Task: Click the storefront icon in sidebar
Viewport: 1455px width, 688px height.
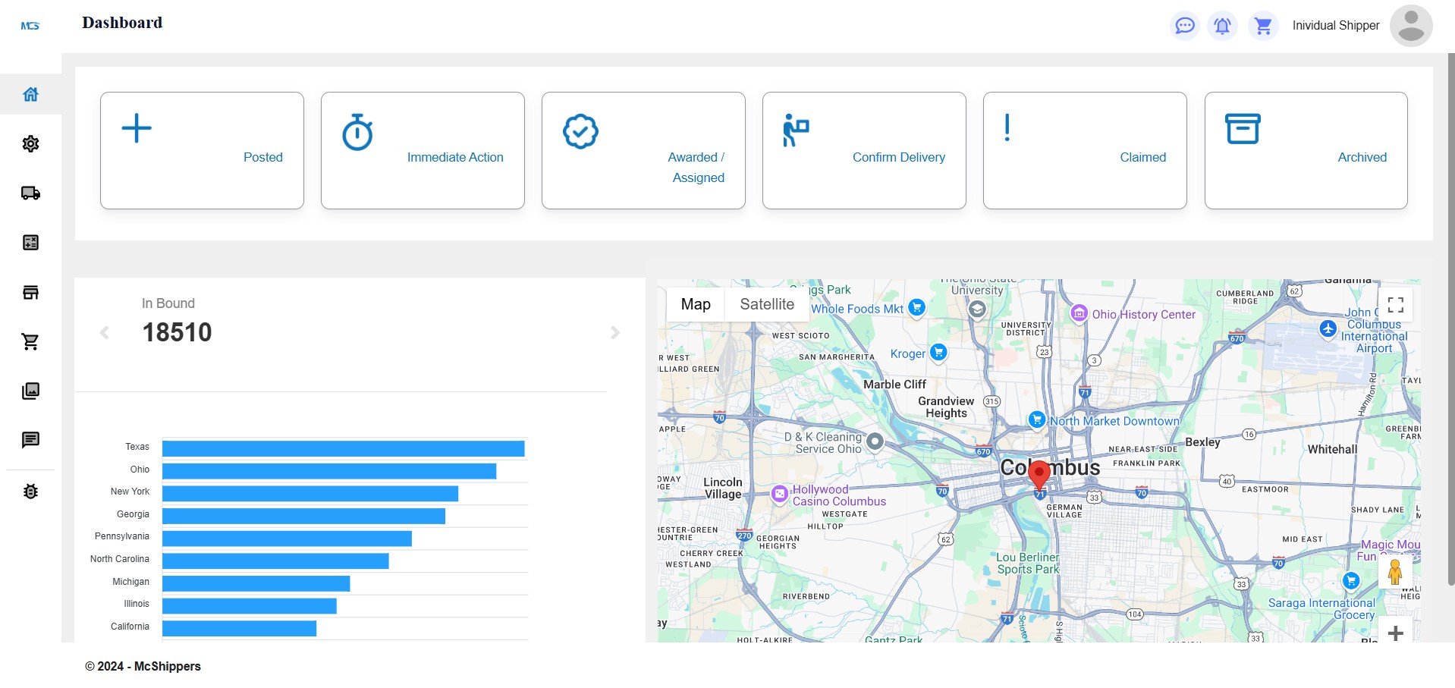Action: coord(30,292)
